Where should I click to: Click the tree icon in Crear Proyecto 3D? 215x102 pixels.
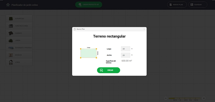[80, 5]
